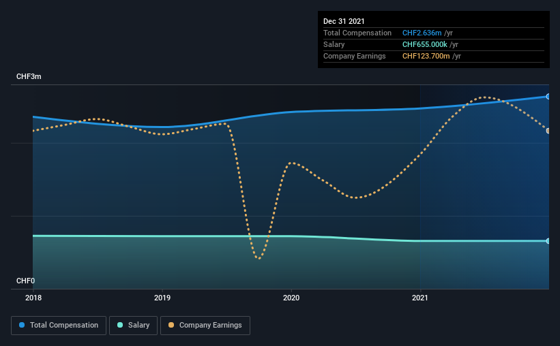The width and height of the screenshot is (560, 346).
Task: Click the CHF655.000k salary value
Action: (425, 44)
